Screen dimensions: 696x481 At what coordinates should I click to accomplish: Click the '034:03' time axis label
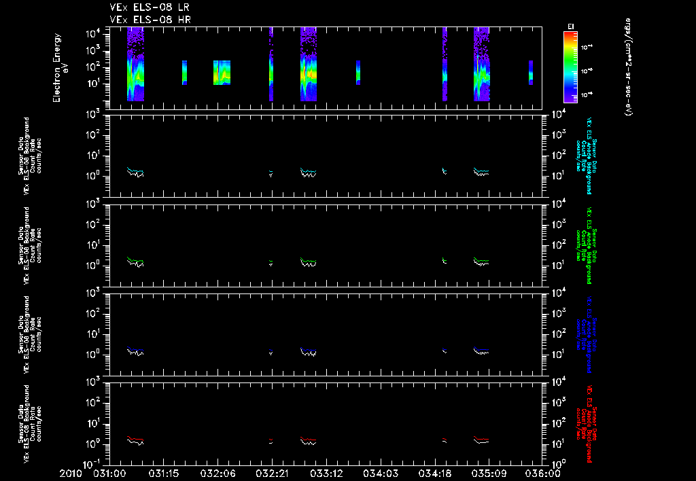381,474
